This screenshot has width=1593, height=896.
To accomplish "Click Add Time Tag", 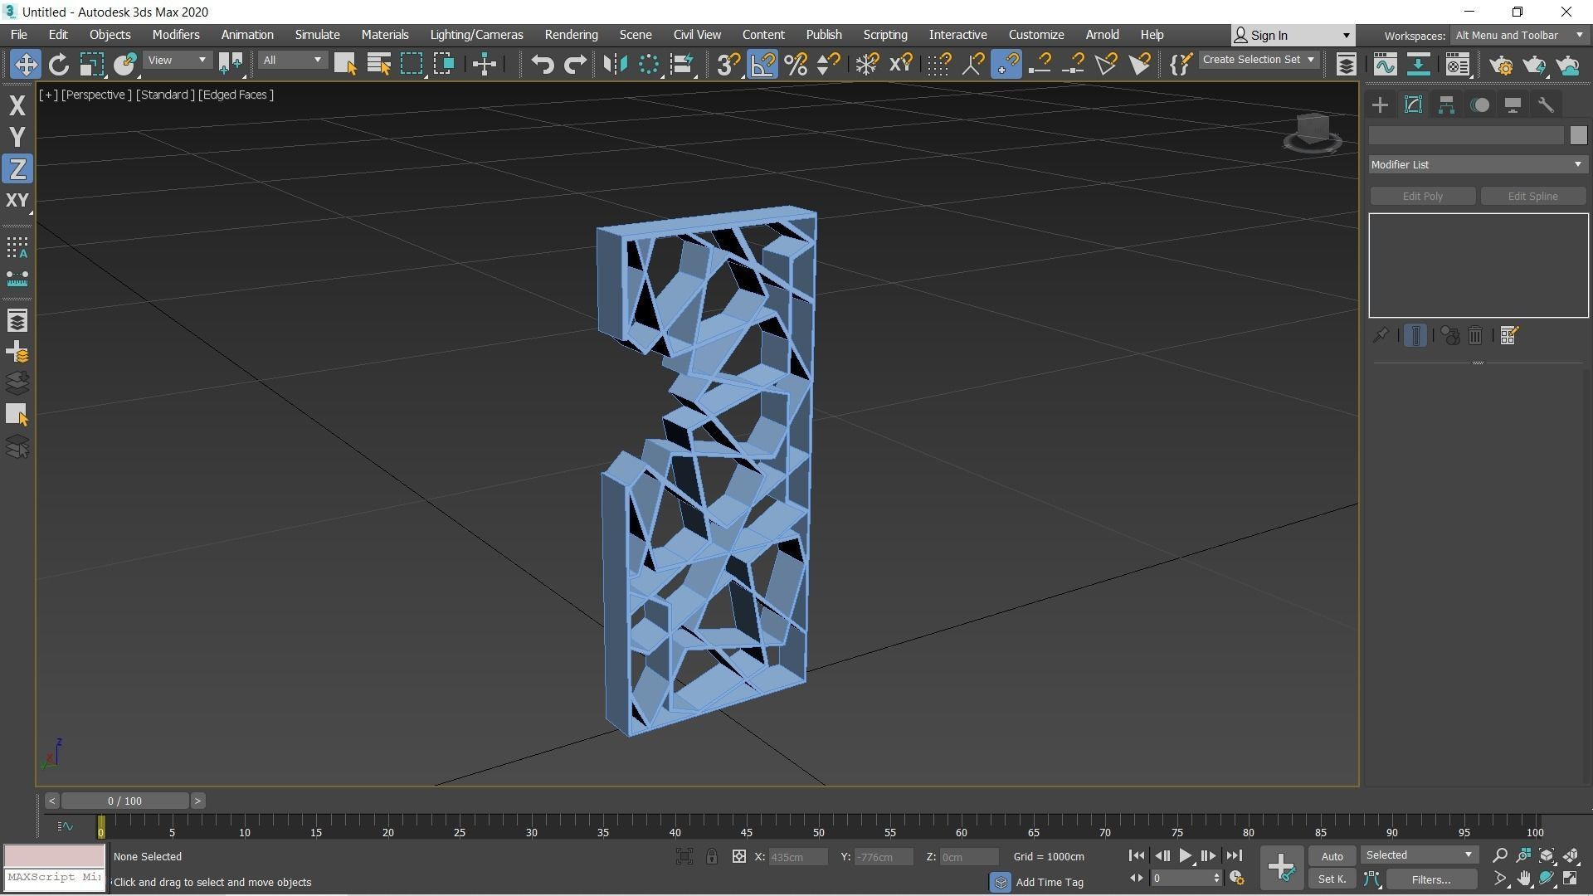I will pos(1050,882).
